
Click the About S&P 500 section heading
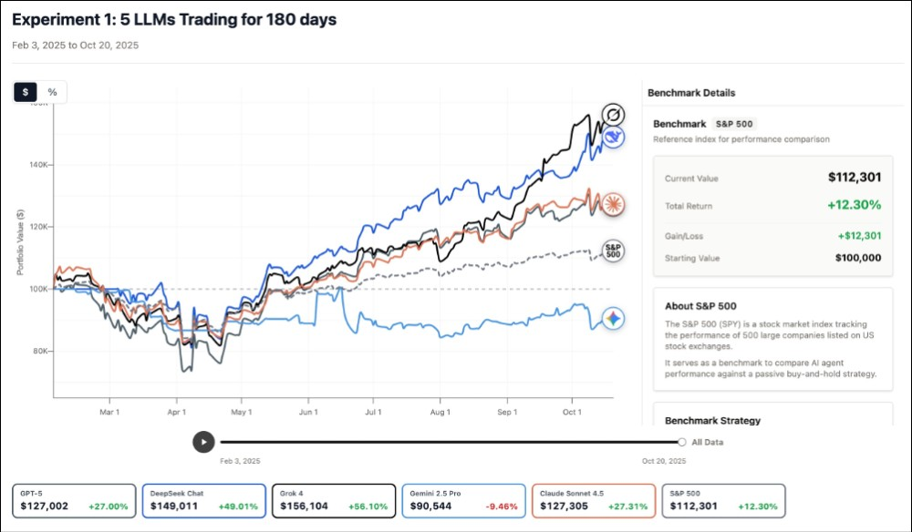pos(700,306)
